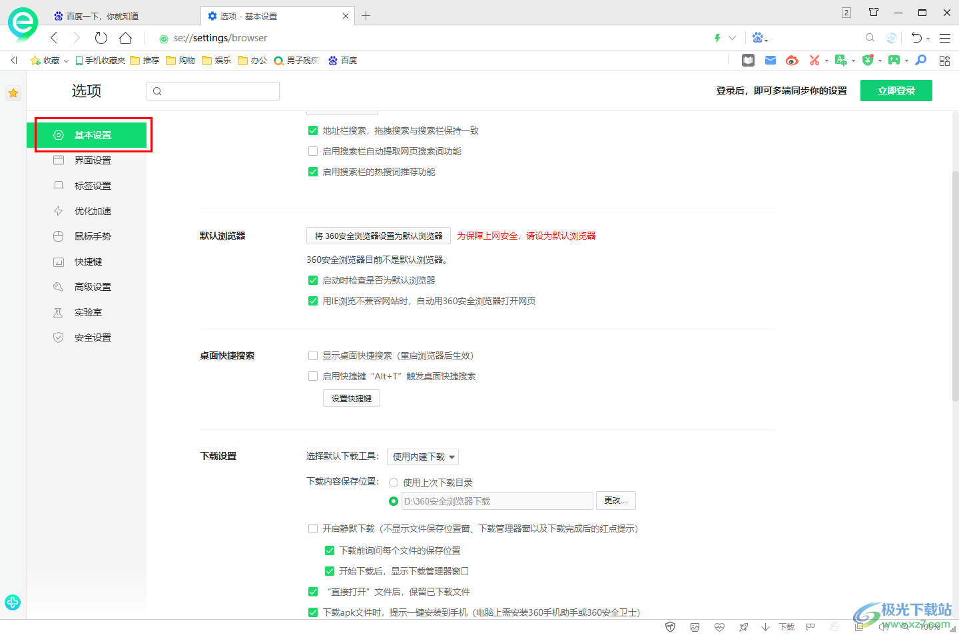Expand the address bar chevron dropdown
The image size is (959, 635).
[733, 38]
